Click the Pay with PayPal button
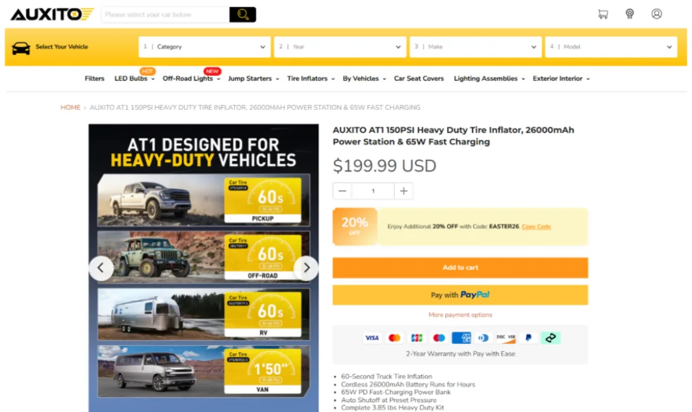Image resolution: width=692 pixels, height=412 pixels. 460,295
